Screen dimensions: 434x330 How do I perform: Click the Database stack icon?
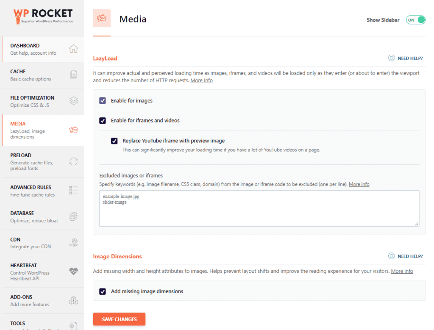pyautogui.click(x=72, y=216)
